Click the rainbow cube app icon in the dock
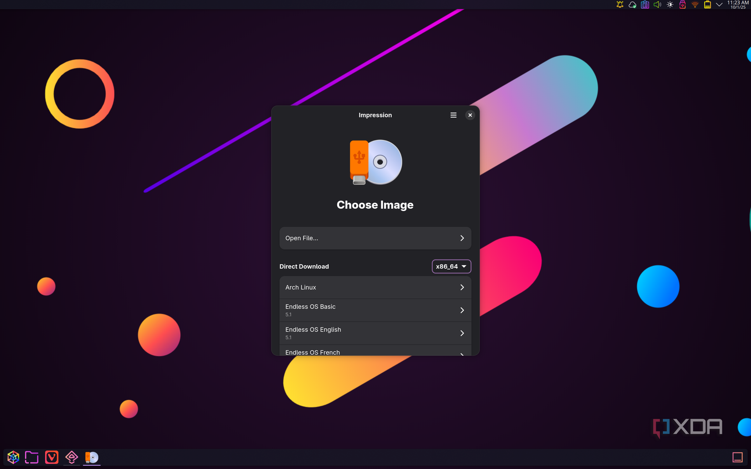The height and width of the screenshot is (469, 751). tap(13, 457)
